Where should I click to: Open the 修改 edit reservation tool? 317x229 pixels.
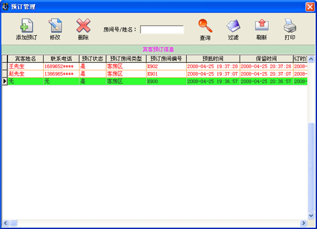coord(55,29)
